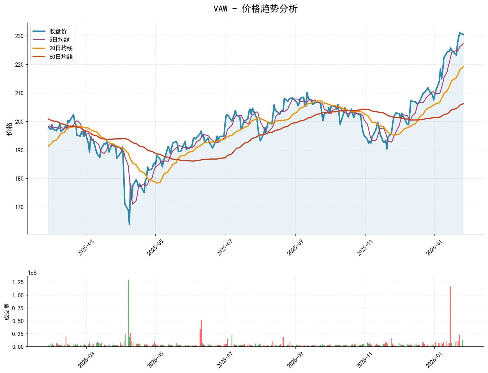Click the 价格 y-axis label
Viewport: 488px width, 373px height.
tap(9, 129)
